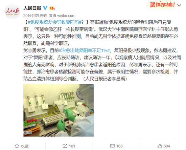Click repost count 101
The width and height of the screenshot is (186, 150).
point(72,146)
